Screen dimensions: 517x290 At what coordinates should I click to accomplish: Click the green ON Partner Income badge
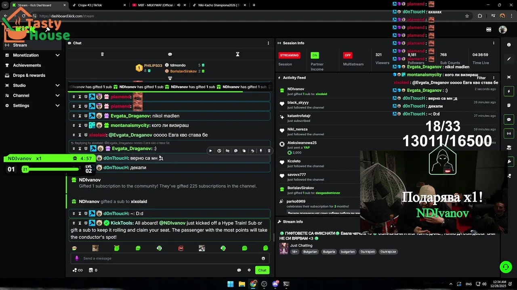(315, 55)
